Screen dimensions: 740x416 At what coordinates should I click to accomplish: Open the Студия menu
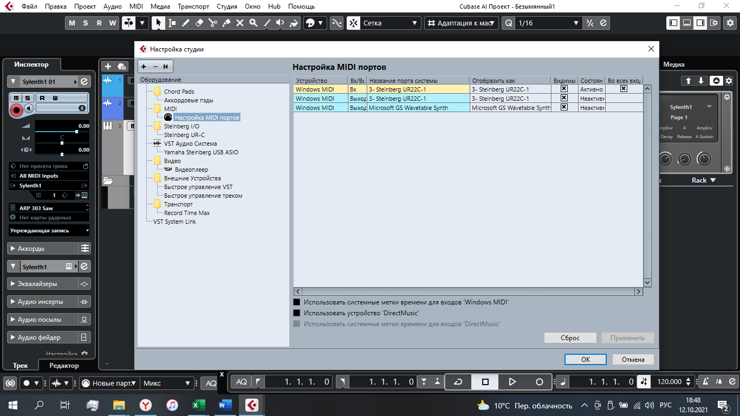click(x=226, y=6)
